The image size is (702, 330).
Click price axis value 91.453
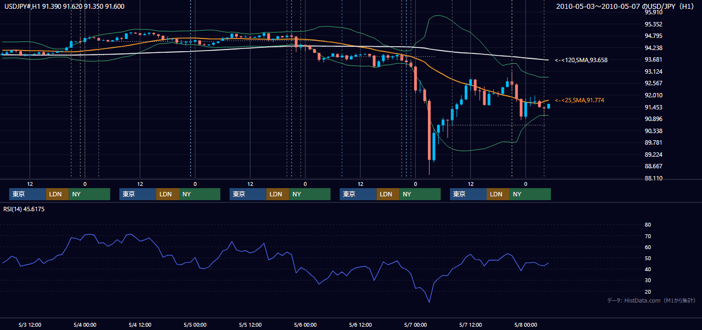[x=654, y=107]
